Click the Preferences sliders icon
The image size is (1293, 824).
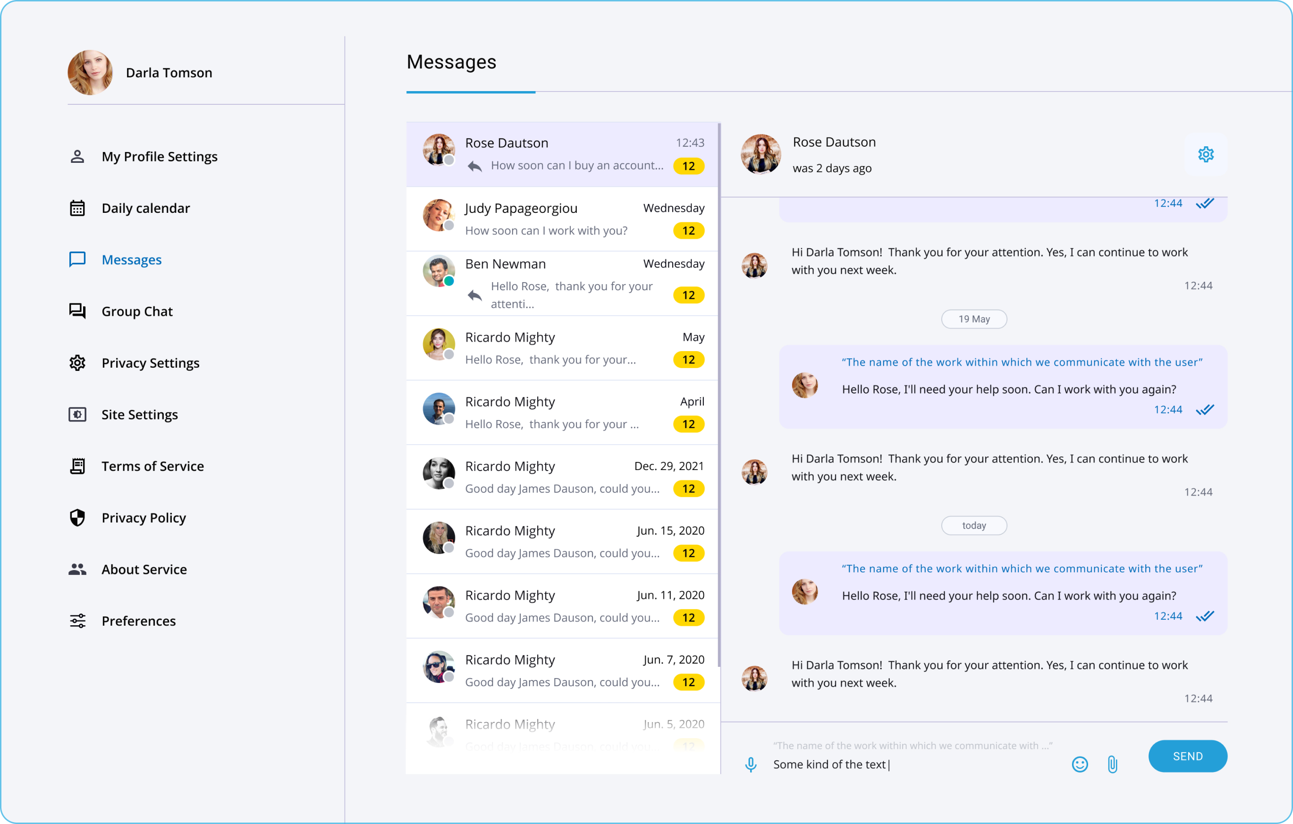coord(77,621)
